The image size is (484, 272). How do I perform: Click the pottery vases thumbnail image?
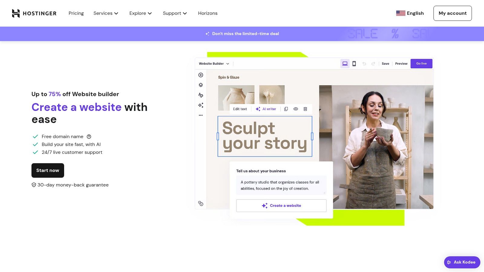236,98
